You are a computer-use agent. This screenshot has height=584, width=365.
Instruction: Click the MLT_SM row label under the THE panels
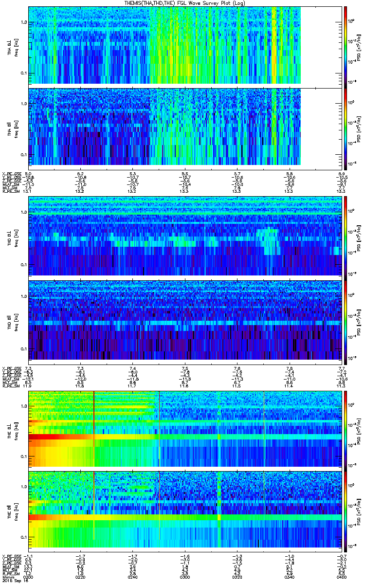[9, 570]
